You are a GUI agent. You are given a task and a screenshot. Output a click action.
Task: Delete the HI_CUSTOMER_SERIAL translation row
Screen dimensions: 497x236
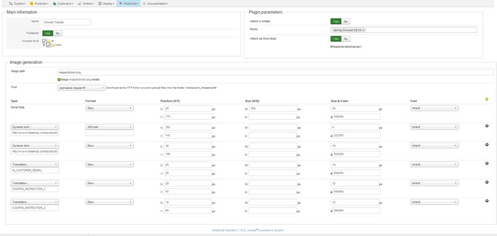[487, 164]
